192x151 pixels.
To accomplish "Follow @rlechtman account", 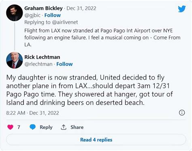I will click(64, 64).
